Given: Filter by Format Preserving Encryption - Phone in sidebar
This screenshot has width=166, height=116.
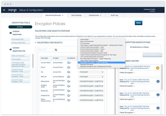Looking at the screenshot, I should pos(20,75).
